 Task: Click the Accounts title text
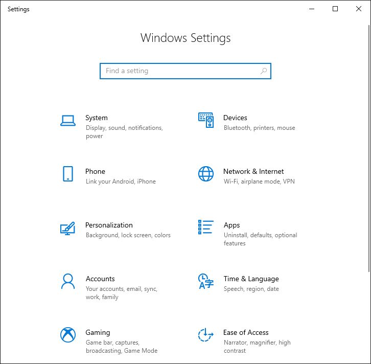(100, 279)
